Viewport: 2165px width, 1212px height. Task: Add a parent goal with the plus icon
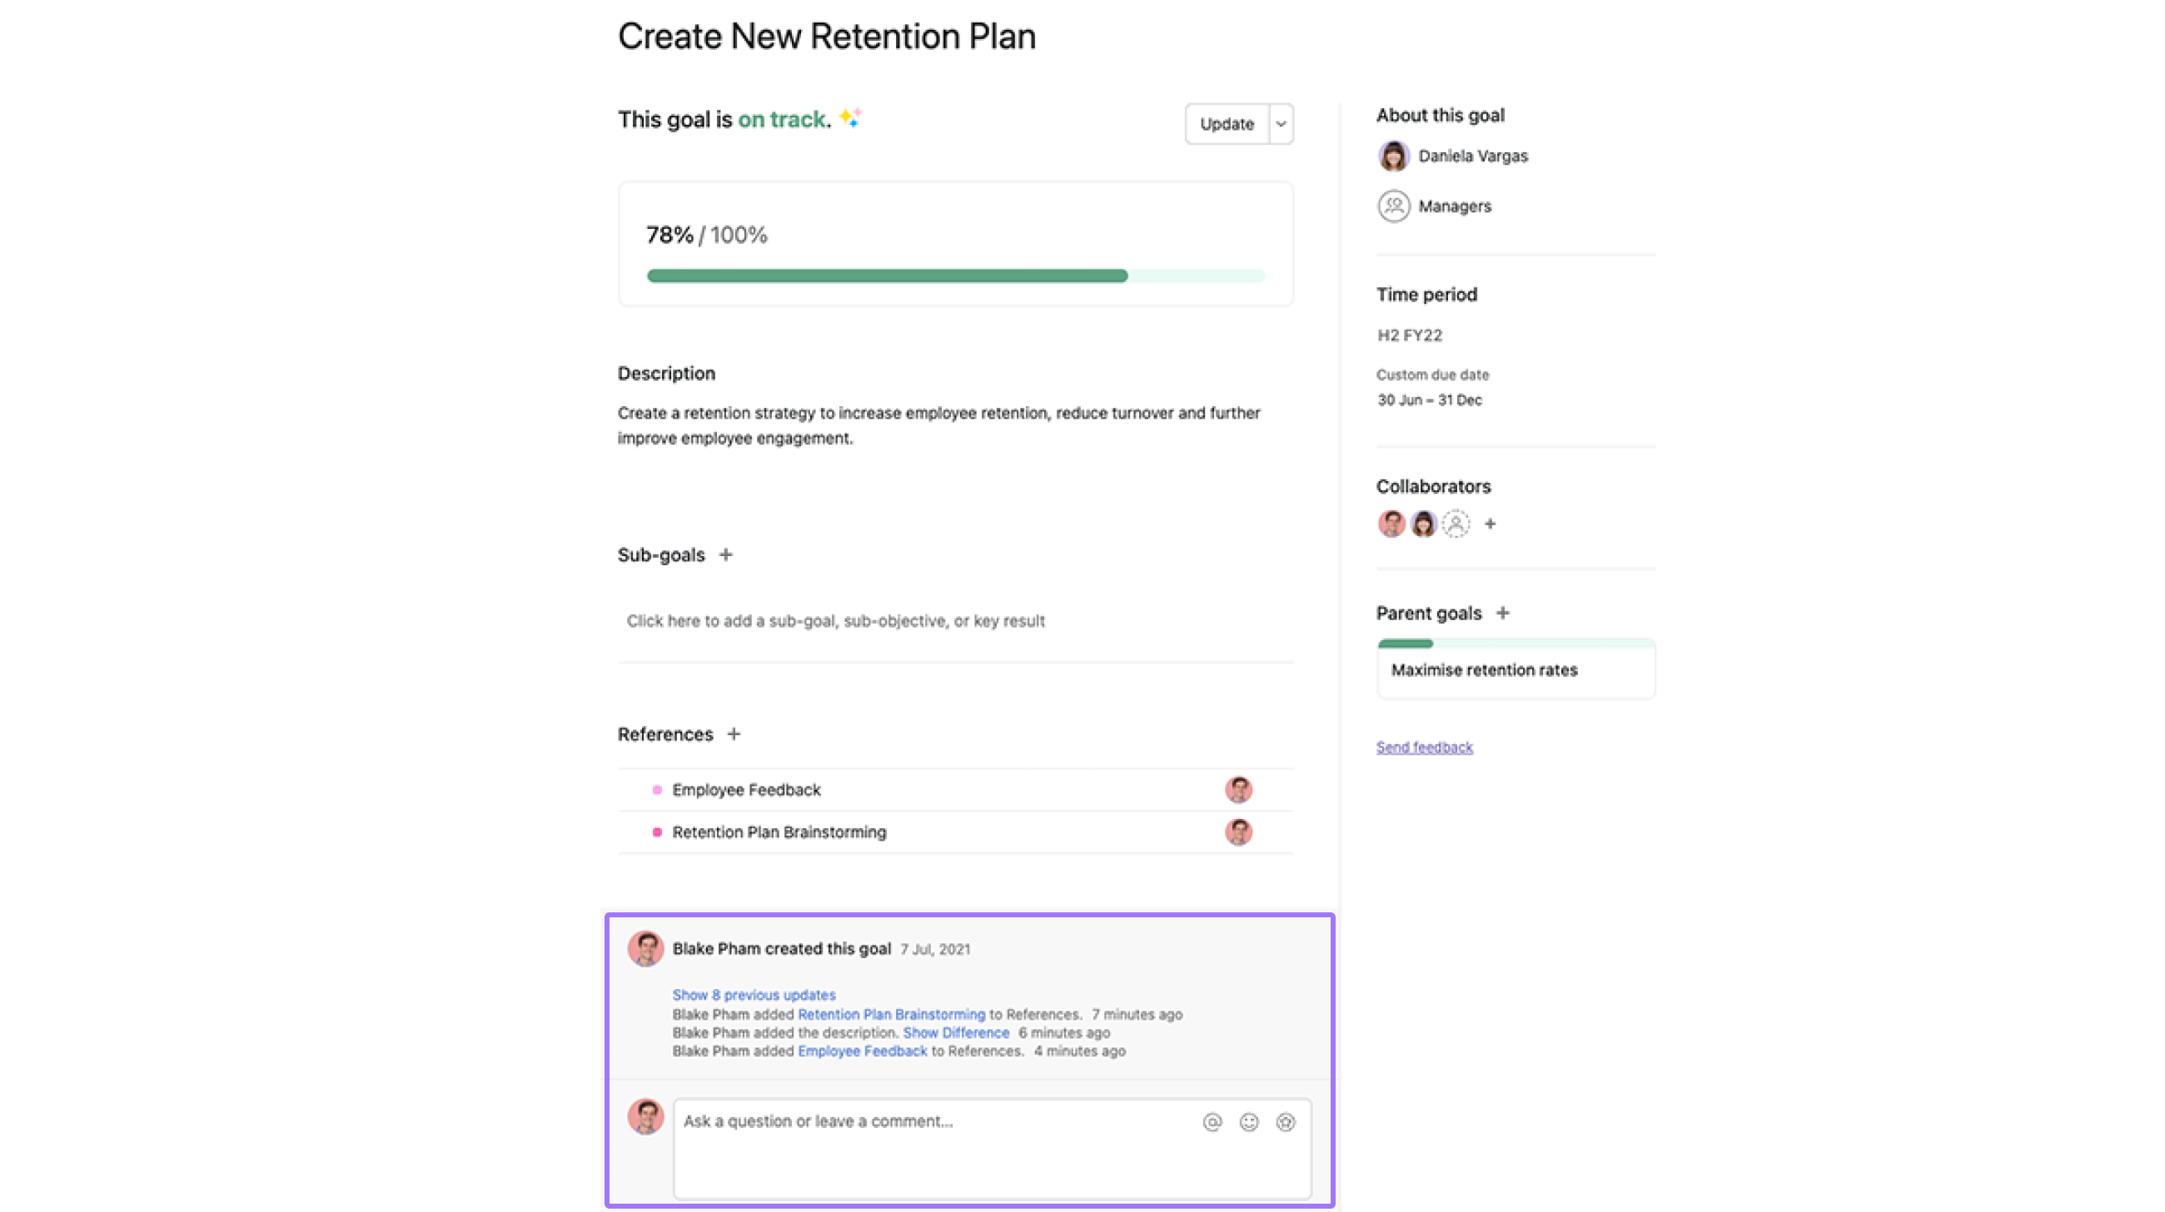pos(1503,614)
